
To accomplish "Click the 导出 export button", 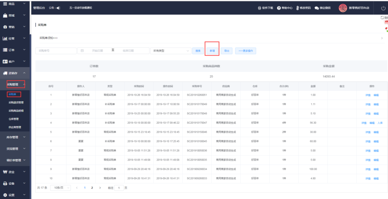I will pyautogui.click(x=226, y=51).
